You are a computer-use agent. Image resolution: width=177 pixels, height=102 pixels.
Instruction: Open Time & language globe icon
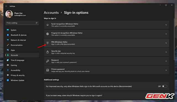click(x=8, y=60)
